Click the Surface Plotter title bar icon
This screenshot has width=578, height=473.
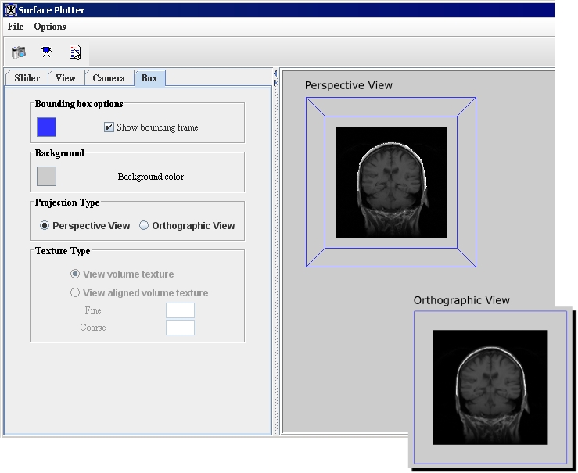point(10,10)
